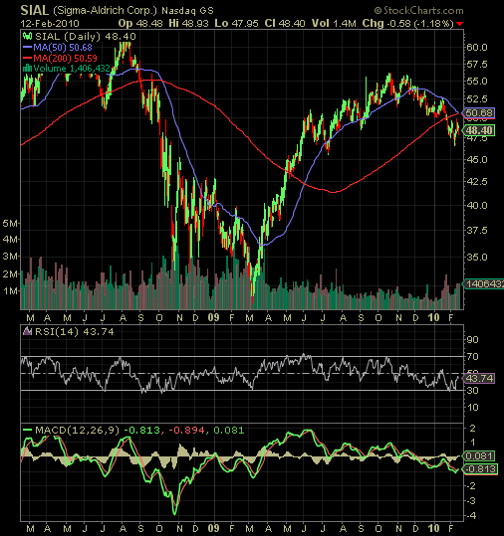
Task: Click the Hi 48.93 high price
Action: (x=188, y=24)
